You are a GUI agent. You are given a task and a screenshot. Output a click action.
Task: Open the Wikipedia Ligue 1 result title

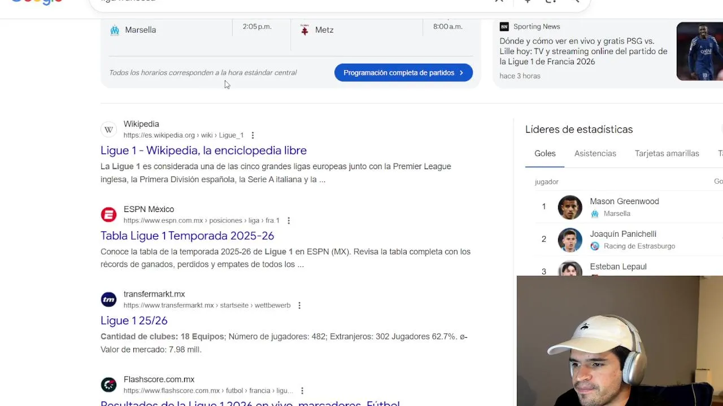[203, 151]
